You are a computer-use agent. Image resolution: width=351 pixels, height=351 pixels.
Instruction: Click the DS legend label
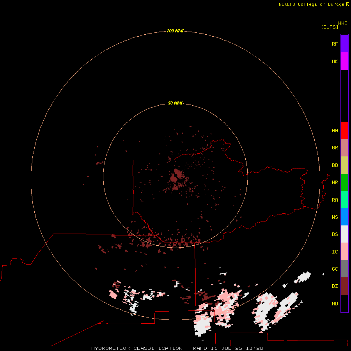pyautogui.click(x=335, y=234)
